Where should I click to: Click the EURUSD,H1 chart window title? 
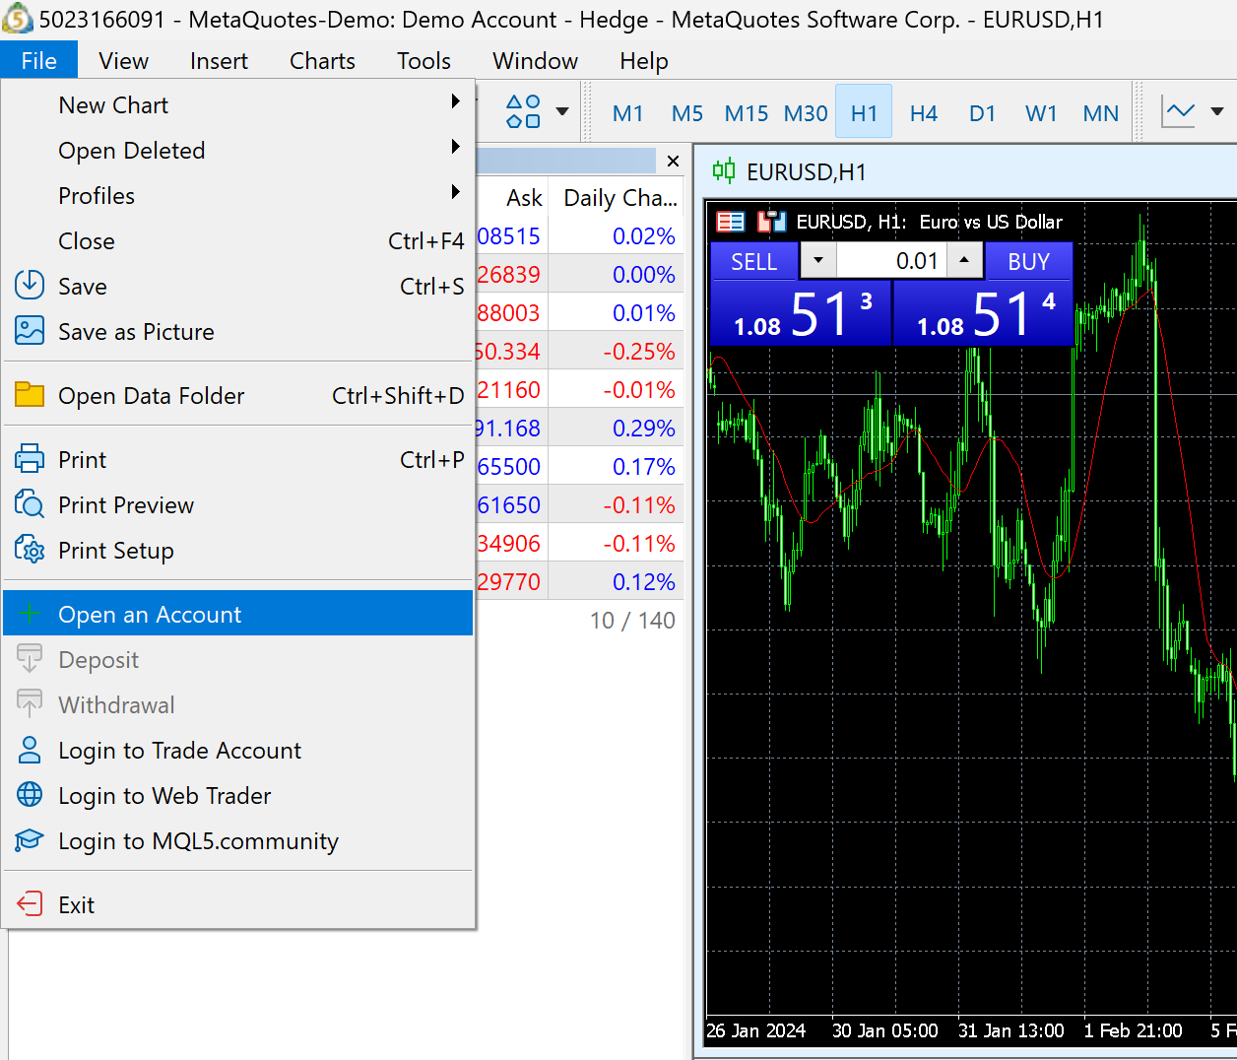coord(807,171)
